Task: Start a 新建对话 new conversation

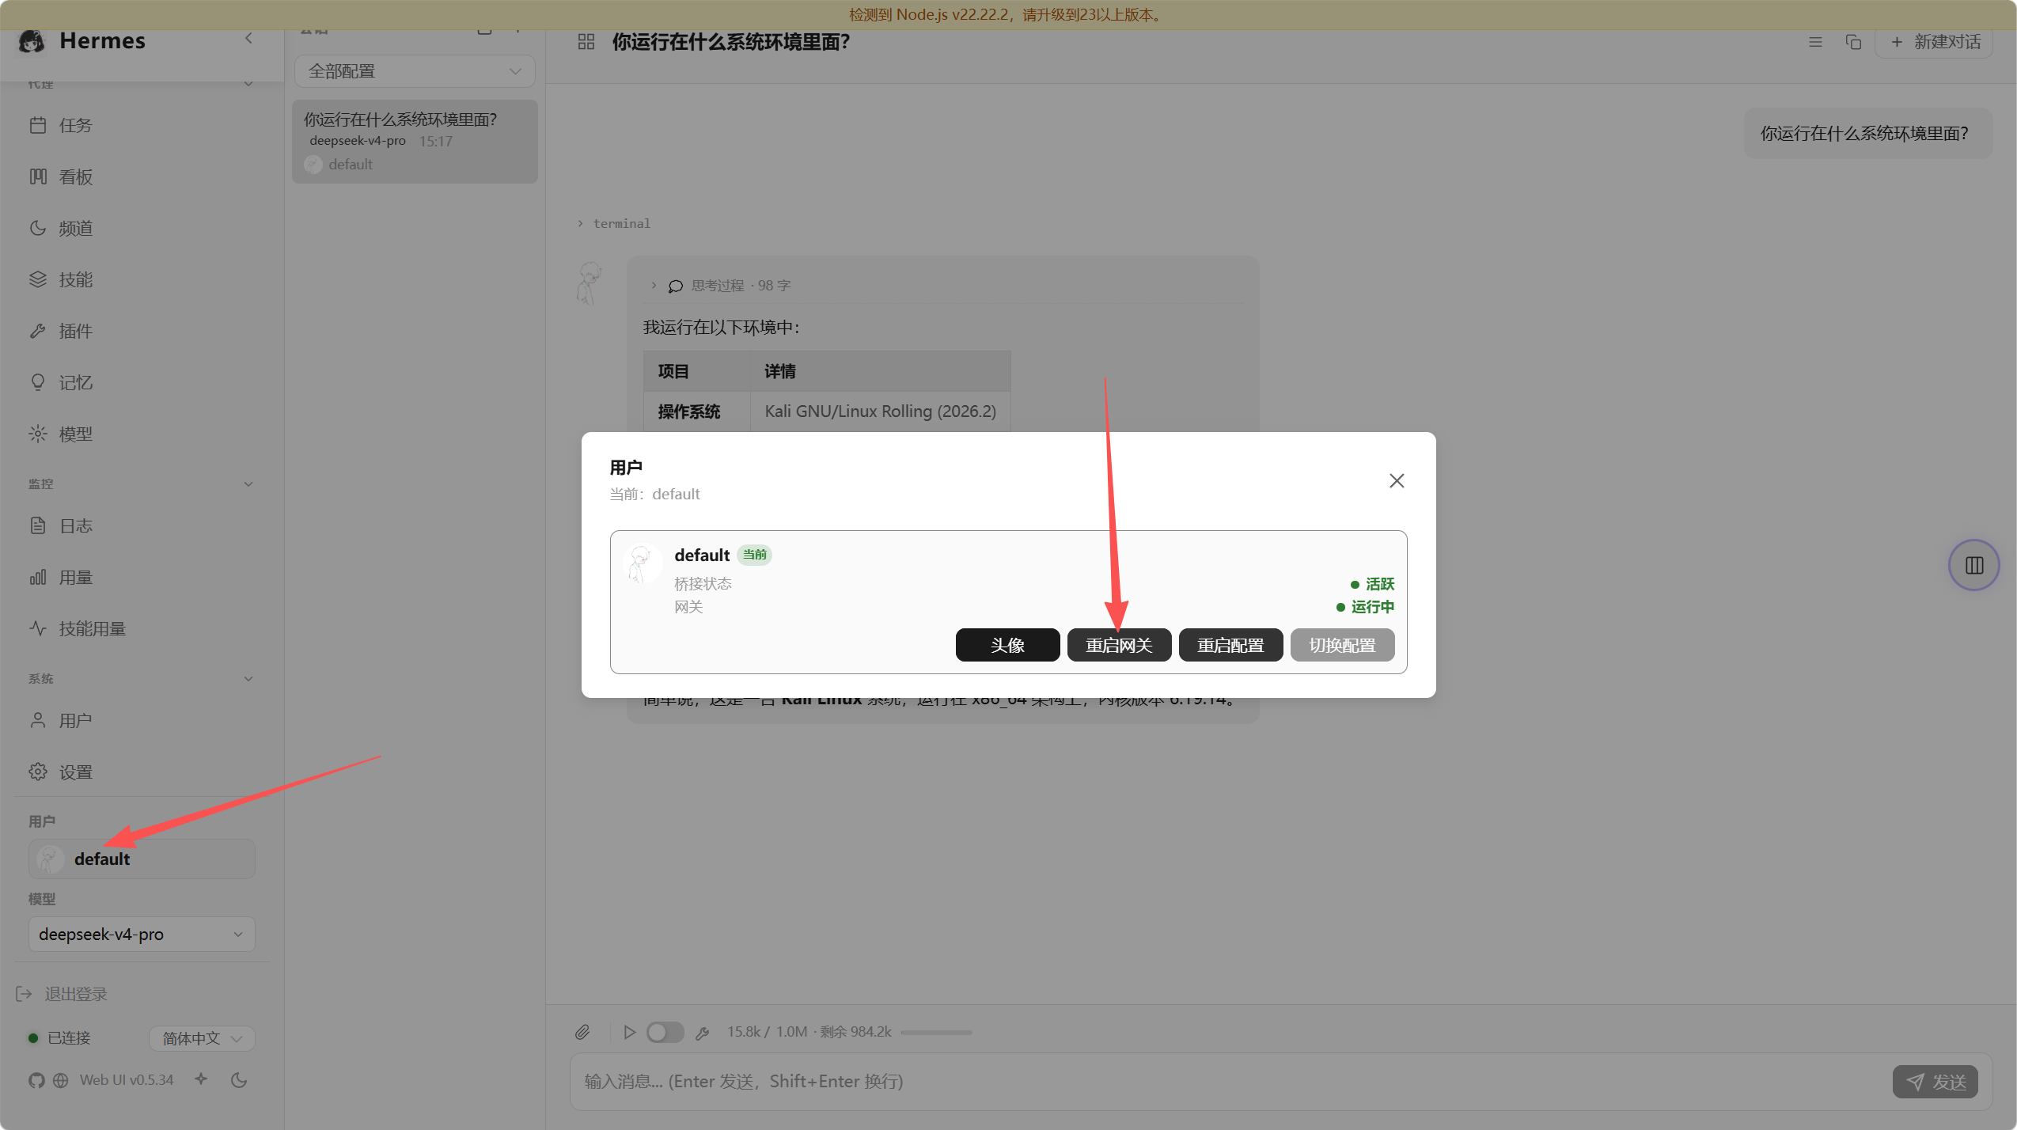Action: [1934, 42]
